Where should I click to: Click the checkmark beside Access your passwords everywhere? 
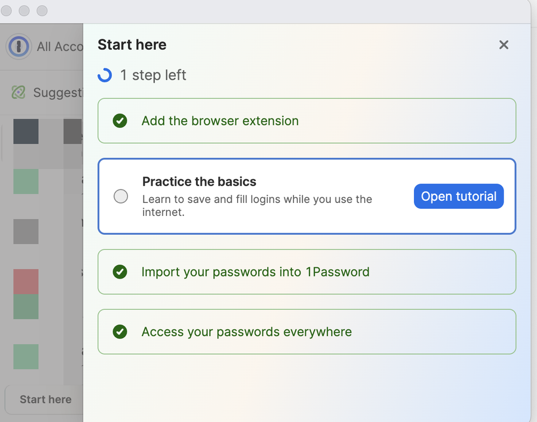tap(120, 332)
